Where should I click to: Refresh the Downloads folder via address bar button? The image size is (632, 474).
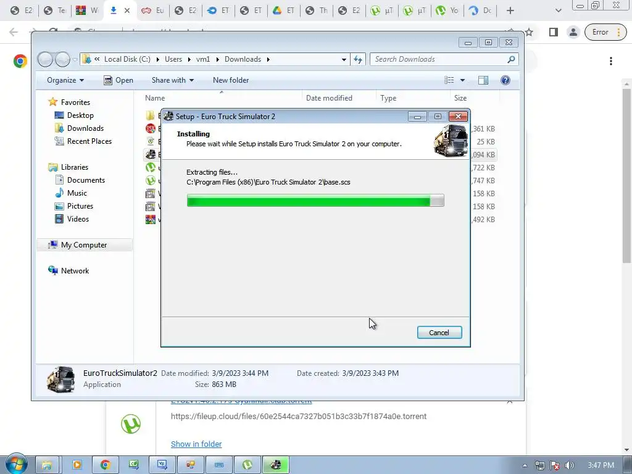coord(358,60)
